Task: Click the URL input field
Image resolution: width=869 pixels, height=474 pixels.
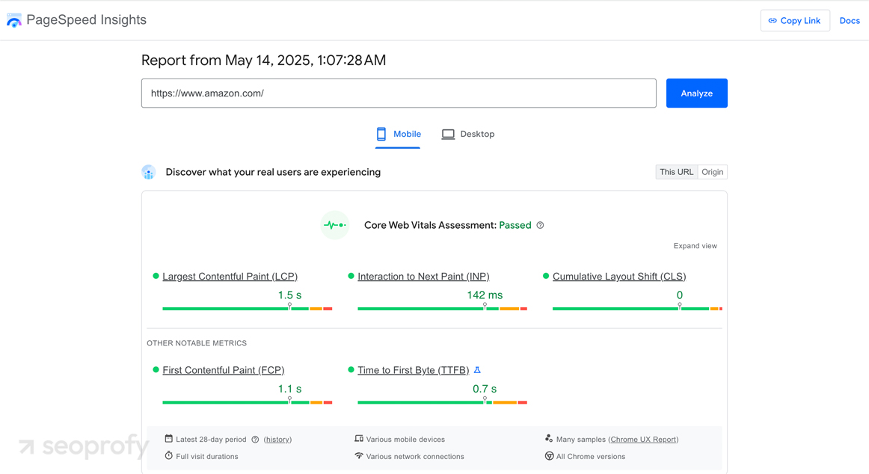Action: tap(399, 93)
